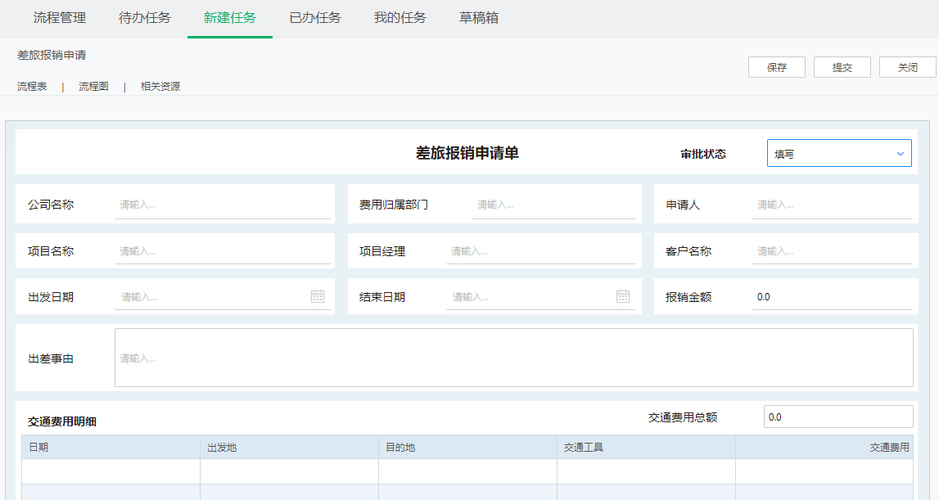Focus the 公司名称 input field

coord(223,205)
